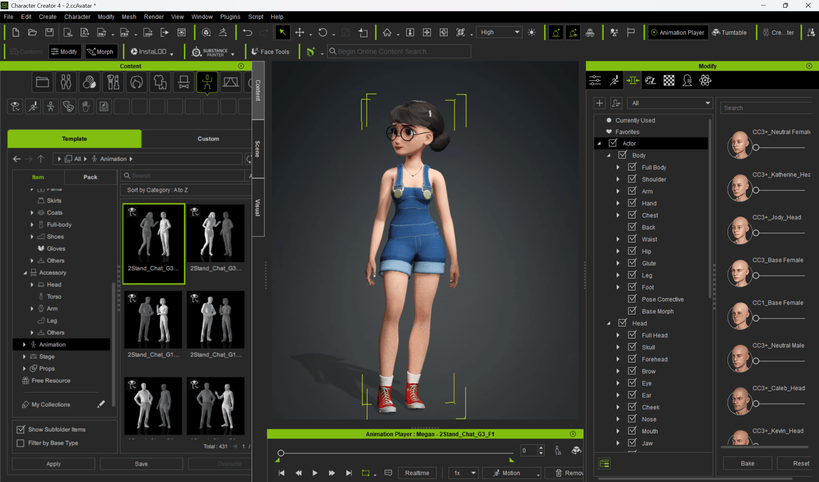Click the Undo arrow icon

coord(247,33)
